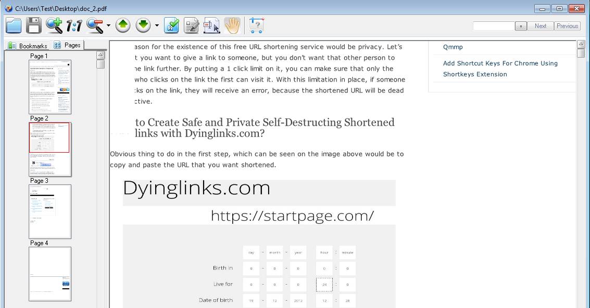Click the page checkmark icon in toolbar
Screen dimensions: 590x308
click(171, 25)
